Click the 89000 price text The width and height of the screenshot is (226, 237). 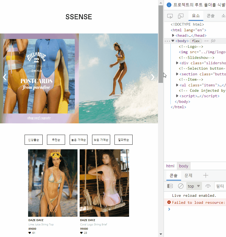pos(32,229)
